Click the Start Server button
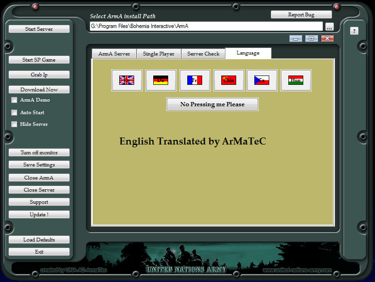The image size is (375, 282). (39, 29)
